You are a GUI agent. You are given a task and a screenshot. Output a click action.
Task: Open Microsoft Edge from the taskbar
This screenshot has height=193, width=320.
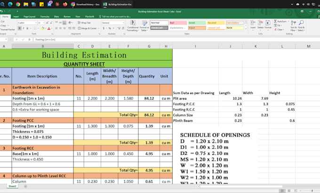[10, 4]
